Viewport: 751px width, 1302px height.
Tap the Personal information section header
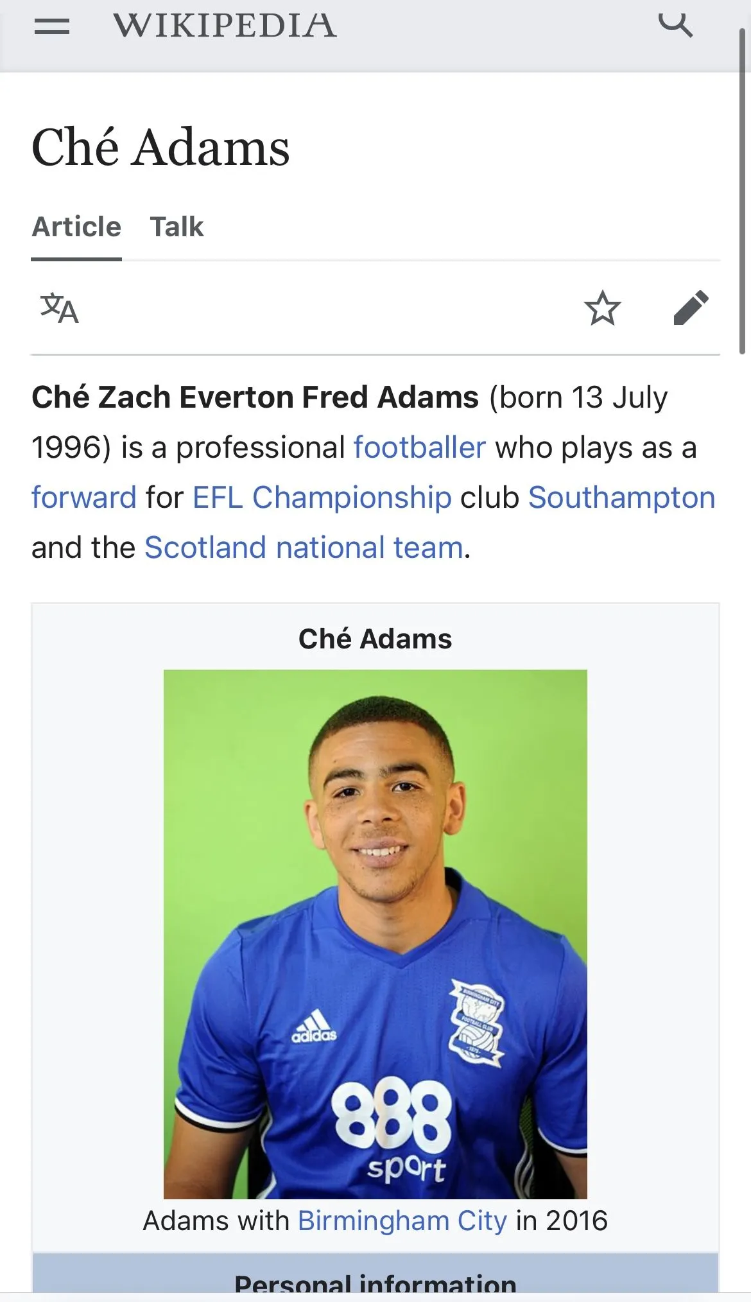click(x=376, y=1281)
